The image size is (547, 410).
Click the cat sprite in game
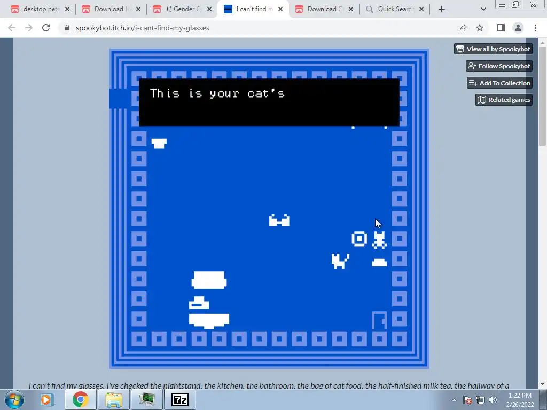pos(340,261)
